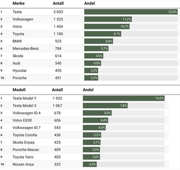The image size is (180, 170).
Task: Click the lower Antall column header
Action: (57, 90)
